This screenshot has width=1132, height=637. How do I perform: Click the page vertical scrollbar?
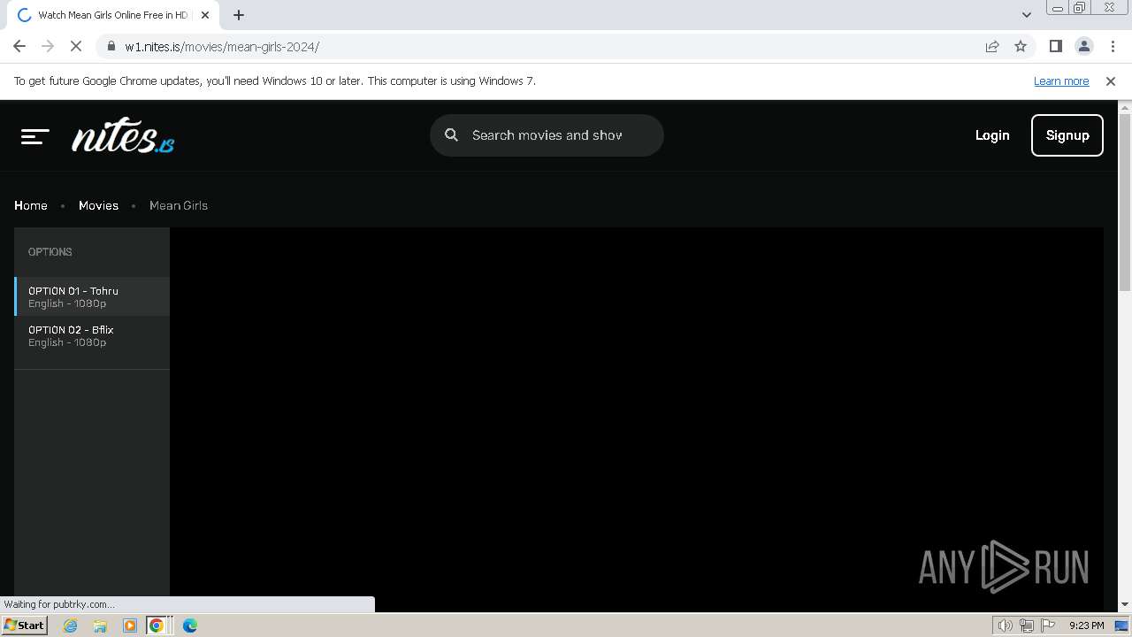1125,203
